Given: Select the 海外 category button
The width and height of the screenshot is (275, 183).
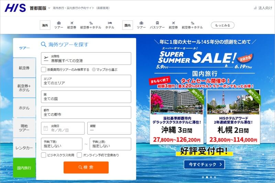Looking at the screenshot, I should click(45, 25).
